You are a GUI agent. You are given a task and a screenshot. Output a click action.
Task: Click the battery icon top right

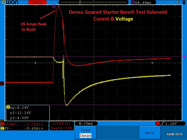(x=184, y=2)
